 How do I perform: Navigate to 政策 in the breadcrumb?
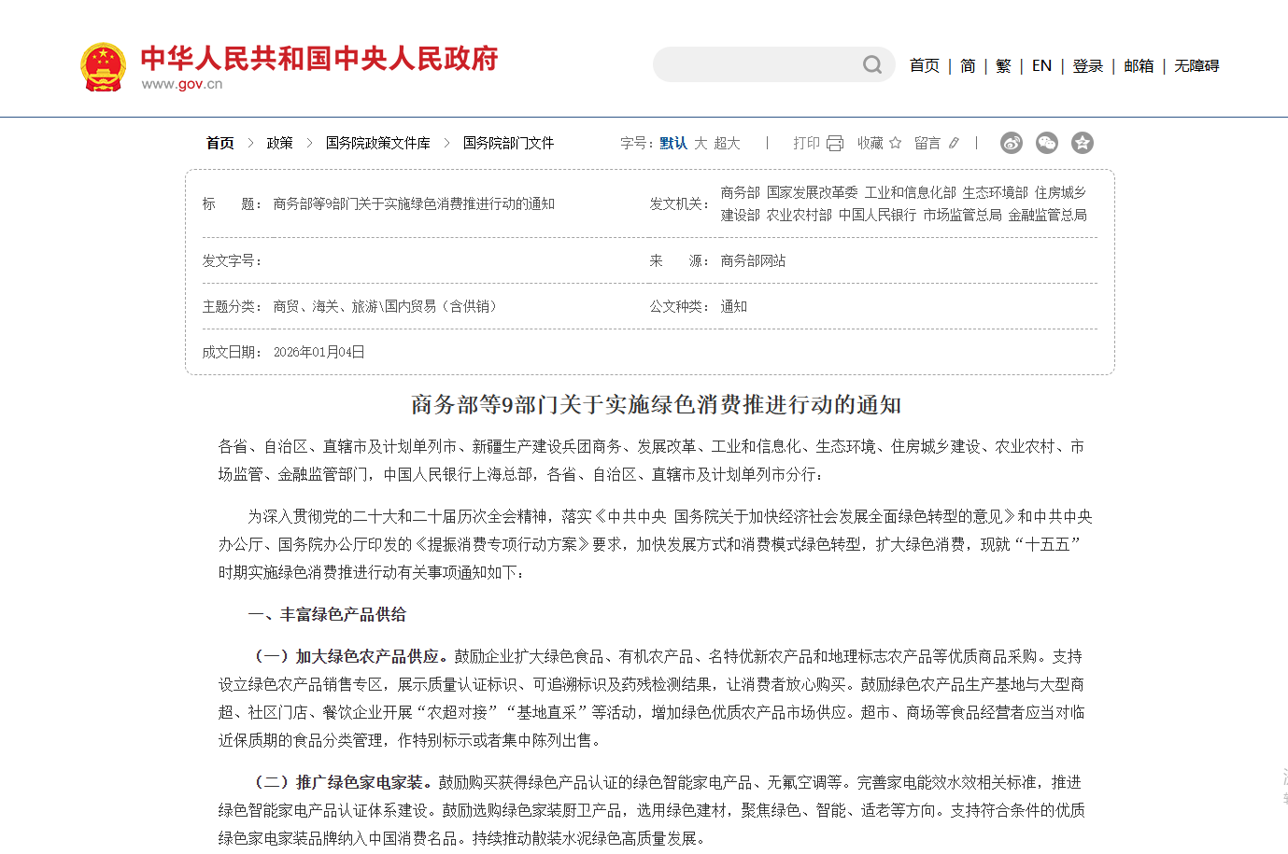click(279, 143)
